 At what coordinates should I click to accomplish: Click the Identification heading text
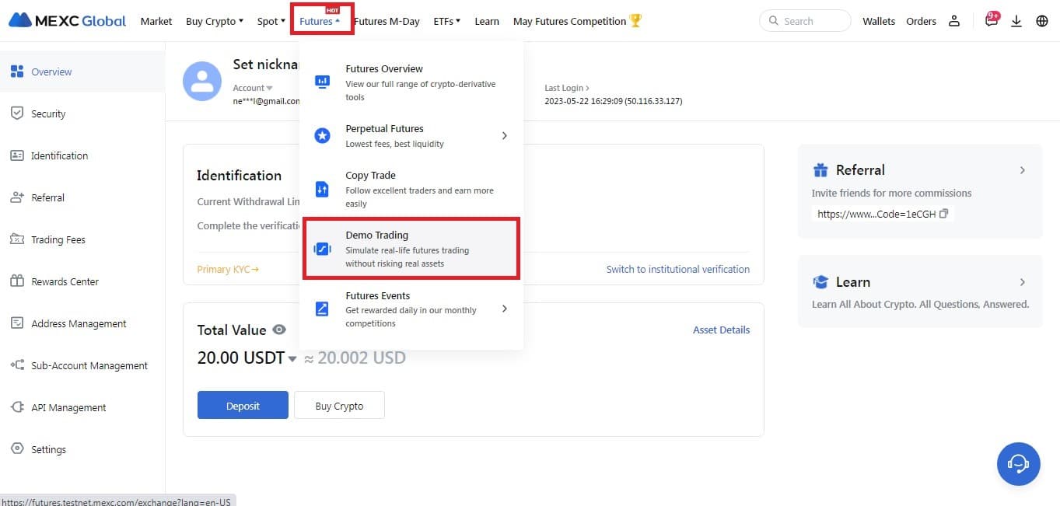240,176
